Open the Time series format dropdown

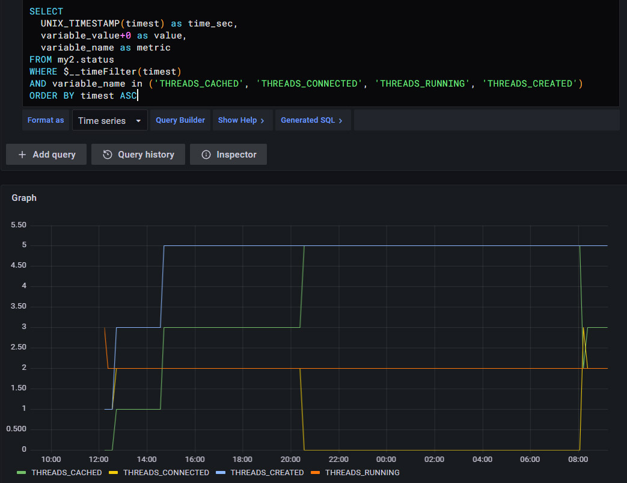tap(109, 120)
